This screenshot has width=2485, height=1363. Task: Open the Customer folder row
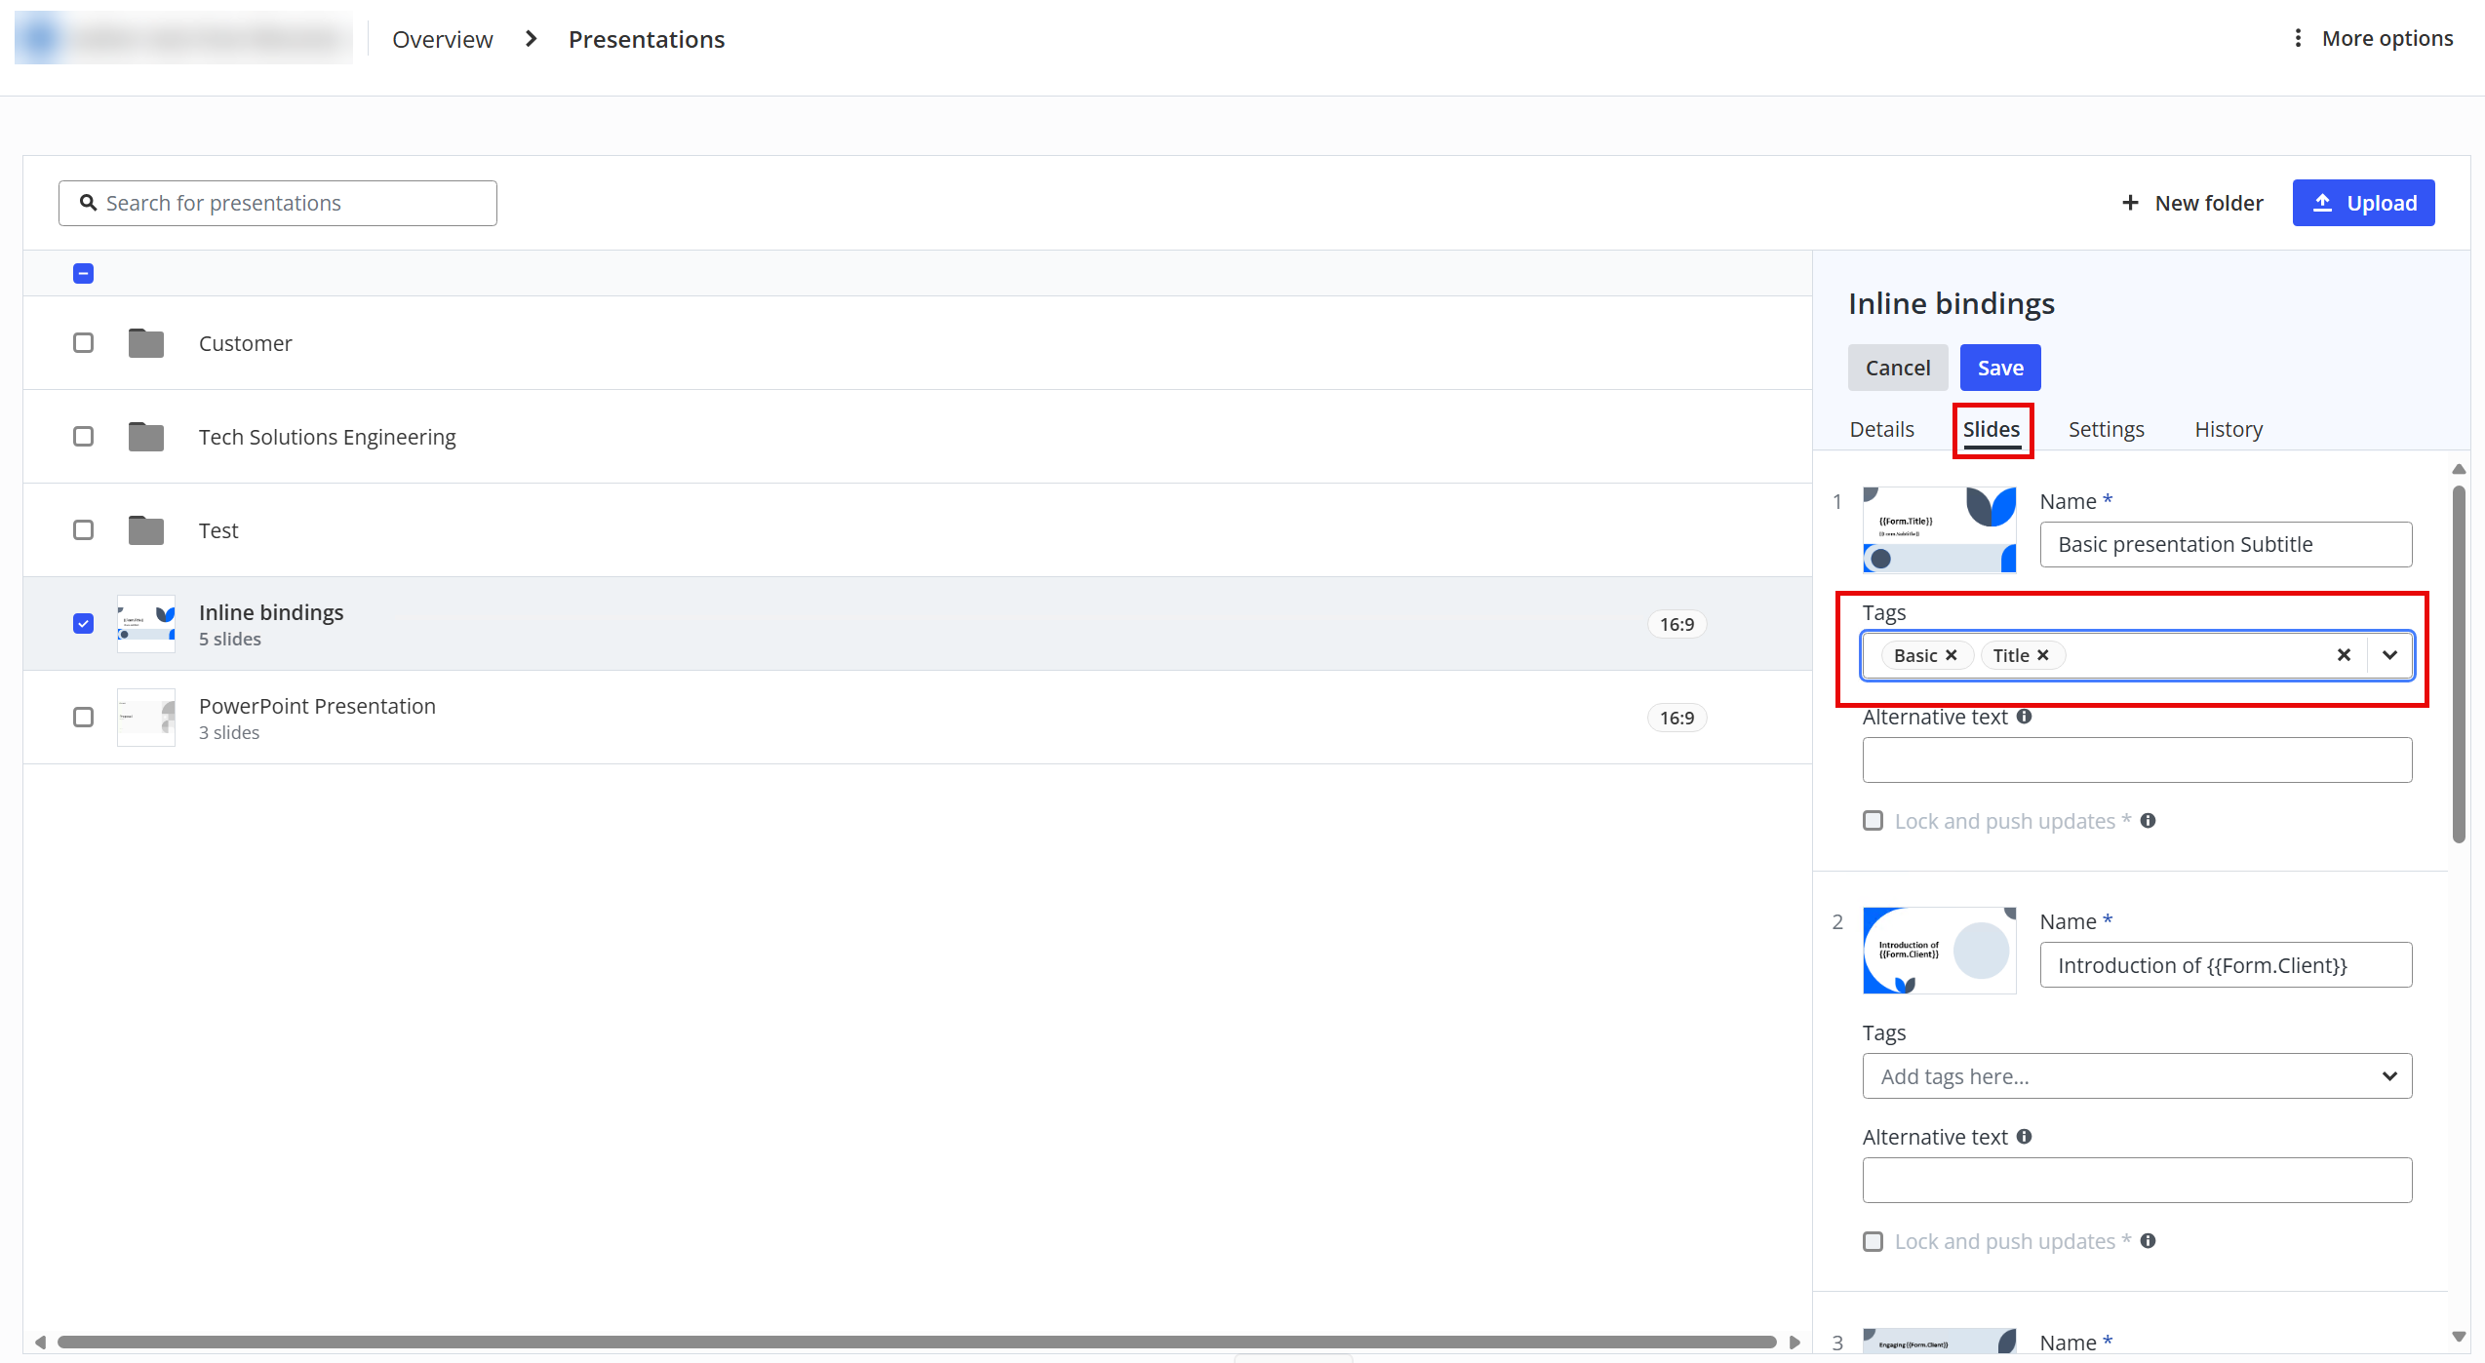pos(918,343)
